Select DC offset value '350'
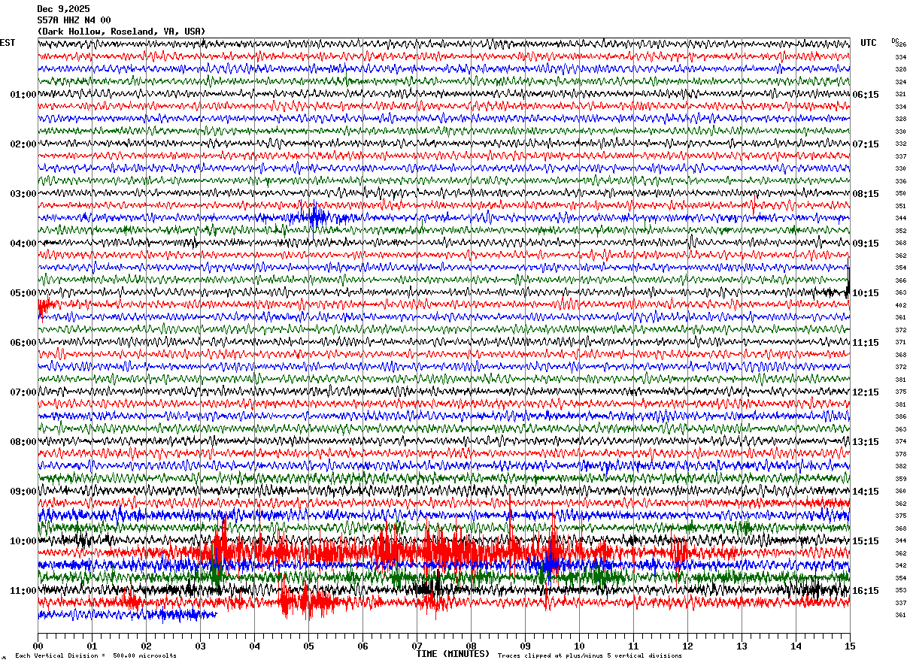Viewport: 910px width, 666px height. coord(900,194)
